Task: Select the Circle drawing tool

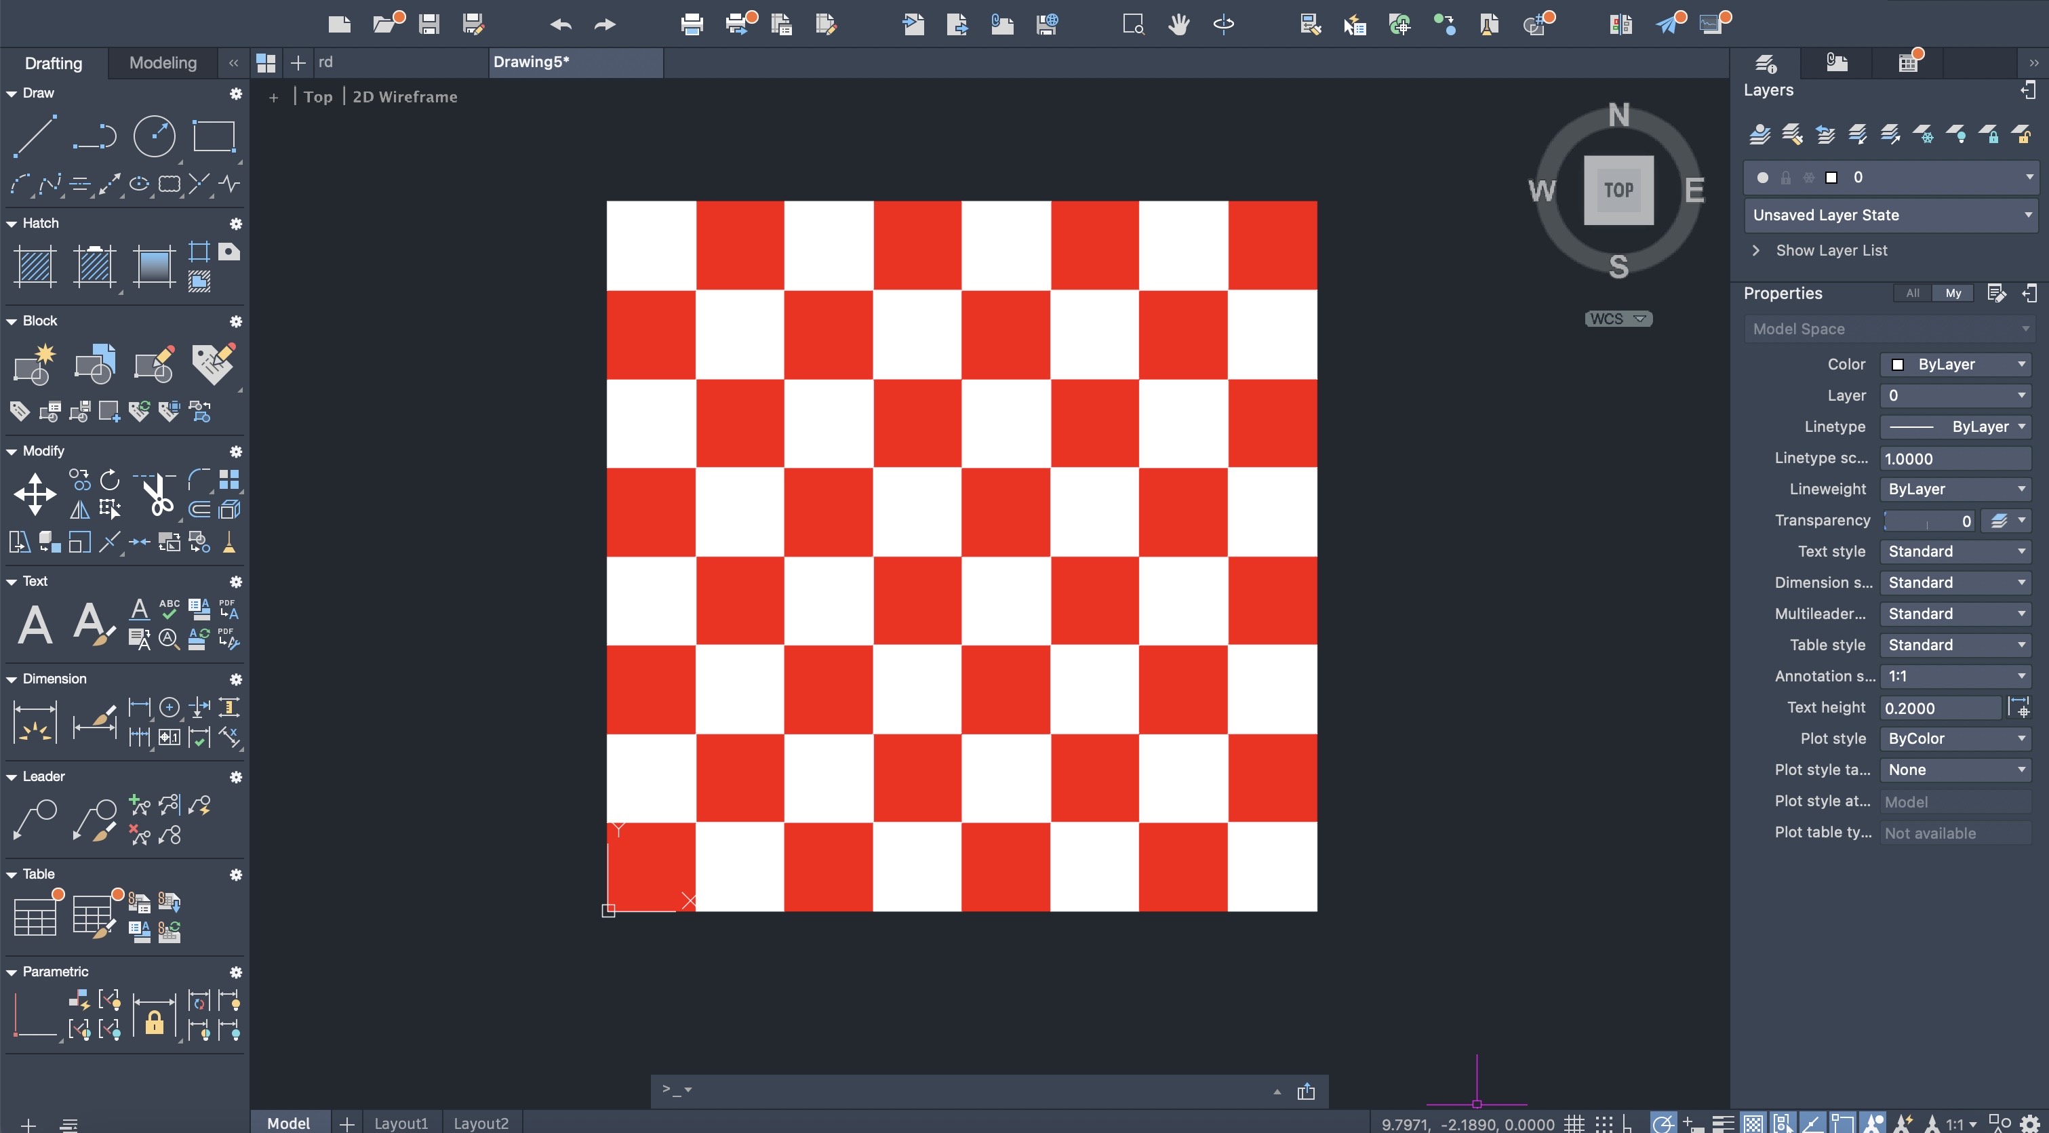Action: pyautogui.click(x=153, y=136)
